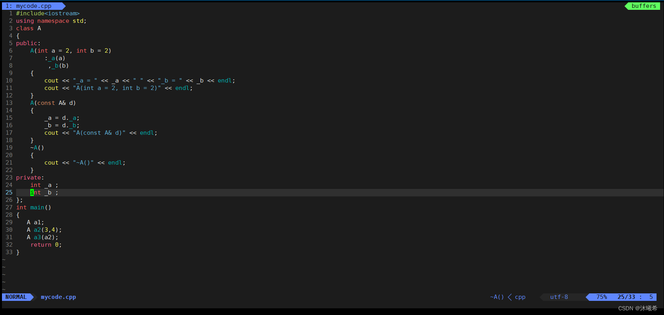Click on 'using namespace std;' line
664x315 pixels.
click(x=51, y=21)
